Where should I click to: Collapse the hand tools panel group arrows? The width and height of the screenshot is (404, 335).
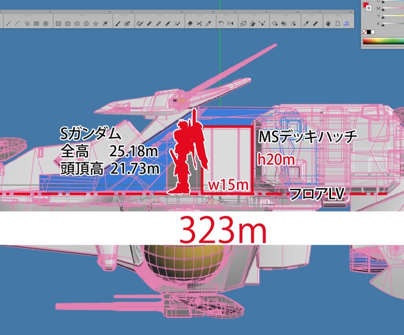(x=351, y=12)
